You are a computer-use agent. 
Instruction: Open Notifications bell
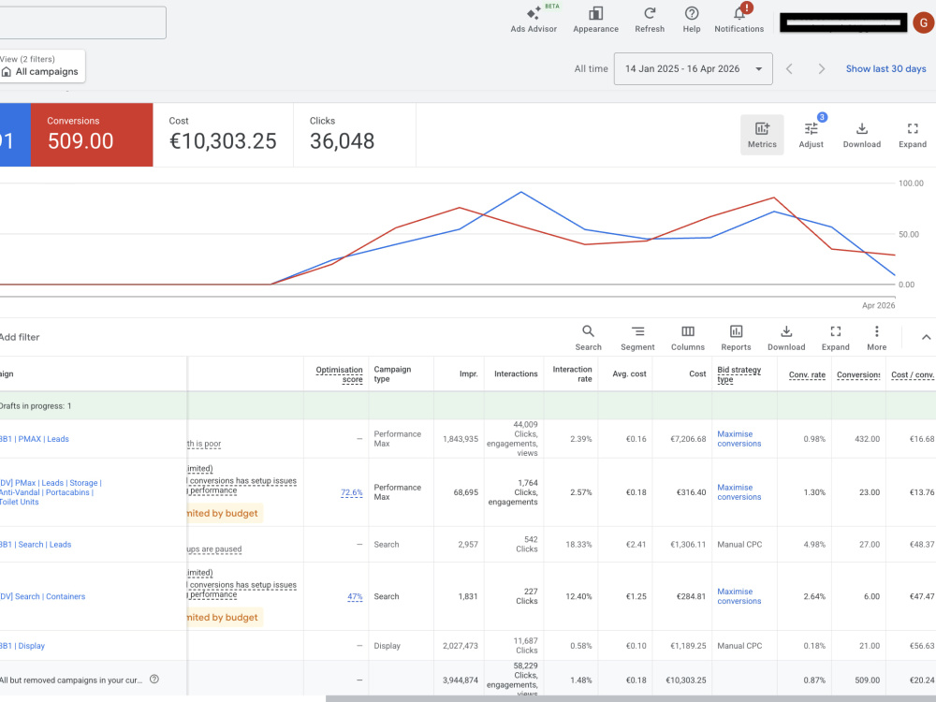point(739,20)
